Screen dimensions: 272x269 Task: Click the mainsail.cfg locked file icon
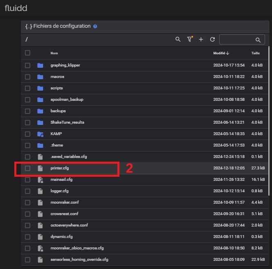coord(40,180)
